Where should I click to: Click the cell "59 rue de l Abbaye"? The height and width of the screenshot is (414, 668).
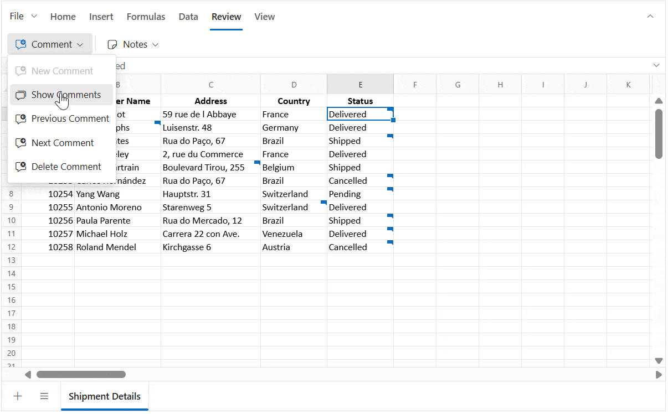(x=211, y=114)
